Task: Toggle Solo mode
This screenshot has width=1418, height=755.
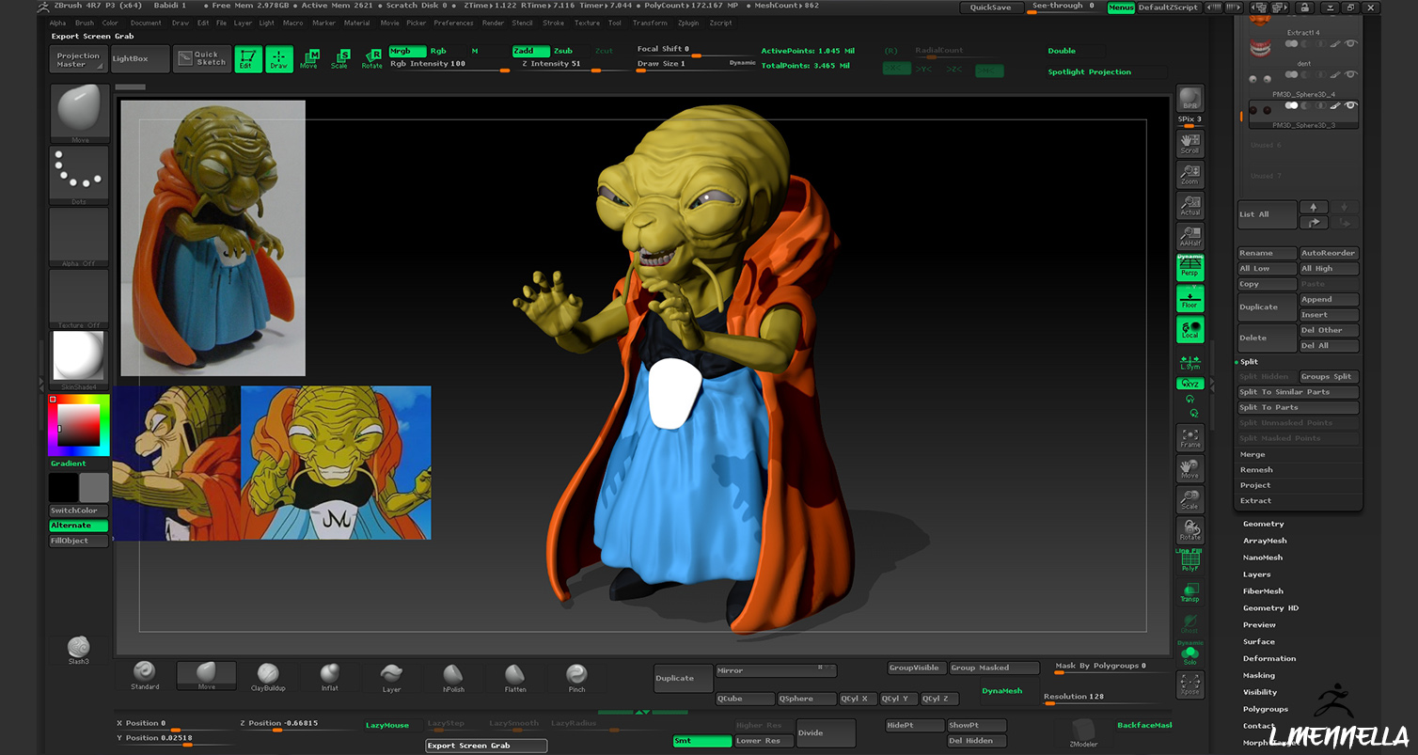Action: pyautogui.click(x=1190, y=655)
